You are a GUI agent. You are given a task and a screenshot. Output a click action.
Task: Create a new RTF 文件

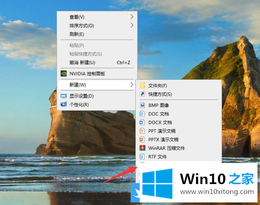pyautogui.click(x=179, y=157)
